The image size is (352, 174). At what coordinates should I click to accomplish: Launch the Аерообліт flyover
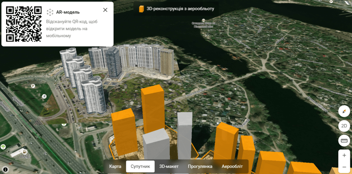click(x=232, y=166)
